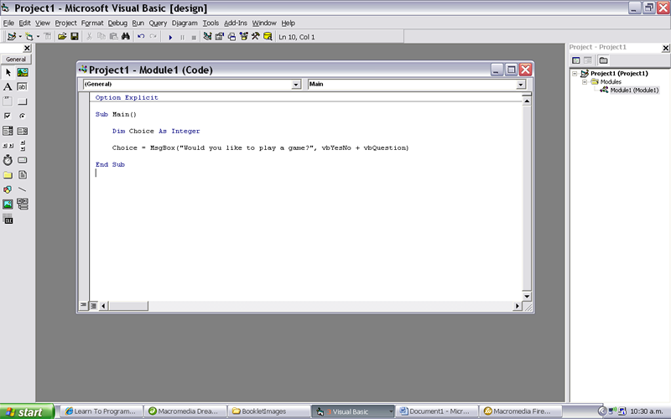The width and height of the screenshot is (671, 419).
Task: Pick the Label tool (letter A)
Action: click(8, 86)
